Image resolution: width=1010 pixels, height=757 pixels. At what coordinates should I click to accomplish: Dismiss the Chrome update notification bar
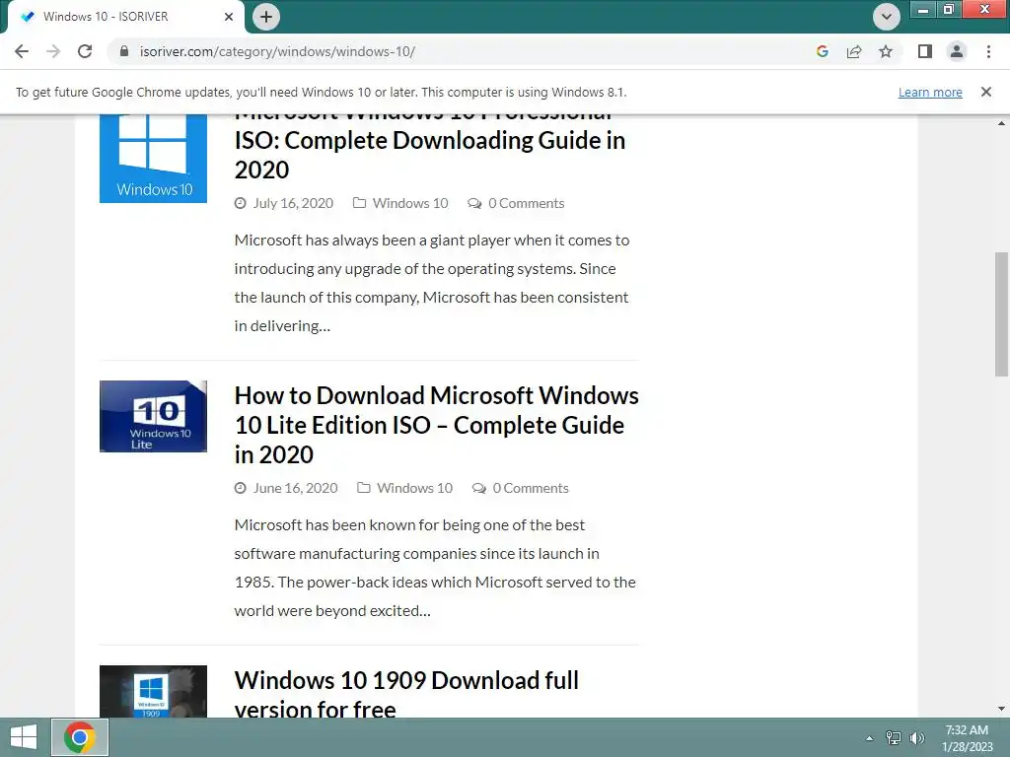[986, 92]
